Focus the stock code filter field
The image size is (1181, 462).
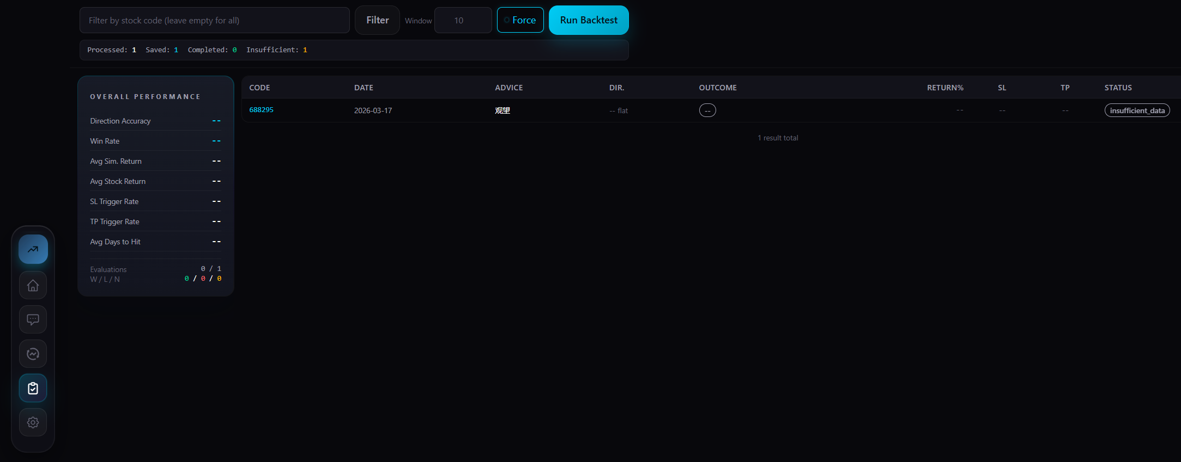tap(214, 20)
